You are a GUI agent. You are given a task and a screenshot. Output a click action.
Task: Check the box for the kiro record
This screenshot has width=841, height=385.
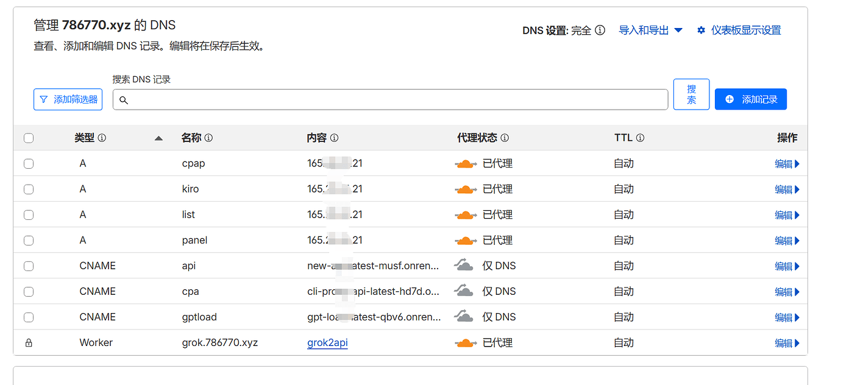tap(29, 189)
